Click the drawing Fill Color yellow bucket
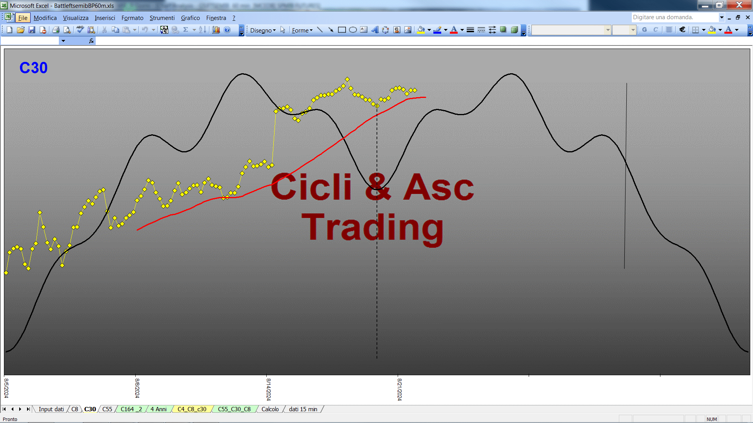 pyautogui.click(x=421, y=30)
